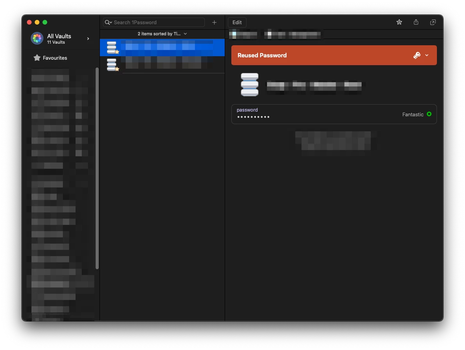Click the large server item icon in details
The width and height of the screenshot is (465, 350).
click(x=249, y=85)
